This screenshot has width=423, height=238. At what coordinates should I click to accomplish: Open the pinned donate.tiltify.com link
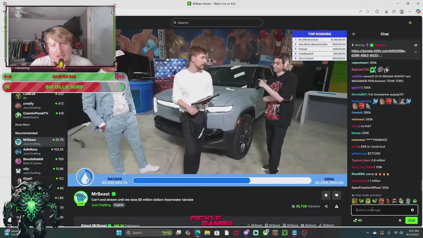(378, 53)
